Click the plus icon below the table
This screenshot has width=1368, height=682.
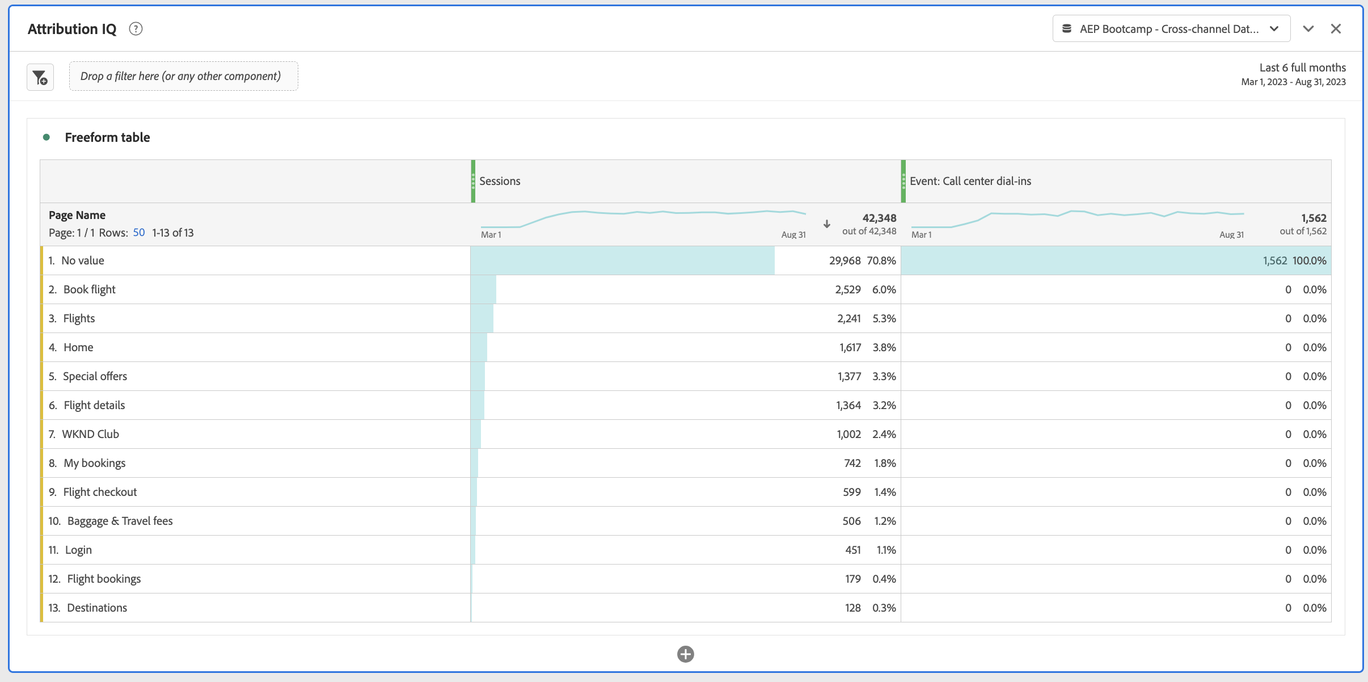pyautogui.click(x=685, y=654)
